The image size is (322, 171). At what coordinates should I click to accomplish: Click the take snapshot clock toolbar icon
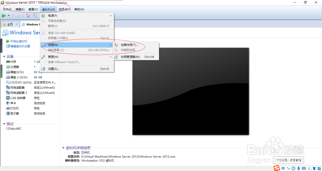(28, 15)
